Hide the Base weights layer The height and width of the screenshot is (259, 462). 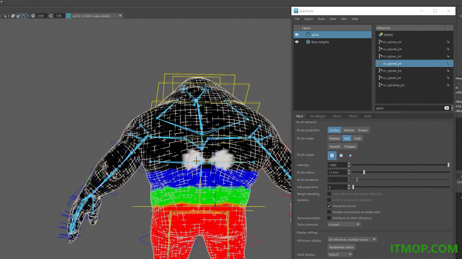pos(297,42)
